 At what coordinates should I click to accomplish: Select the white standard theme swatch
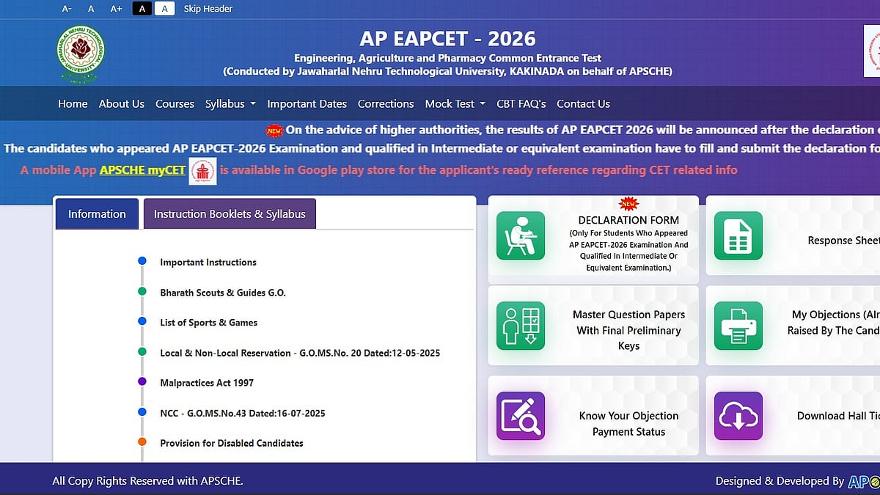tap(164, 9)
